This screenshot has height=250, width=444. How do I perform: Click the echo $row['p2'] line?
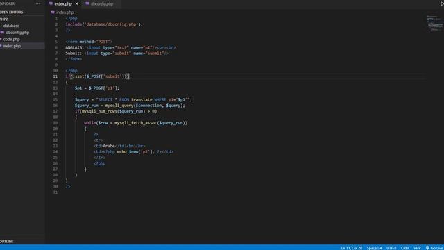(x=133, y=152)
